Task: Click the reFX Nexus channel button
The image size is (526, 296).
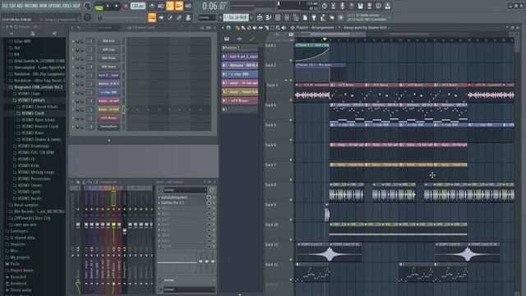Action: pyautogui.click(x=108, y=118)
